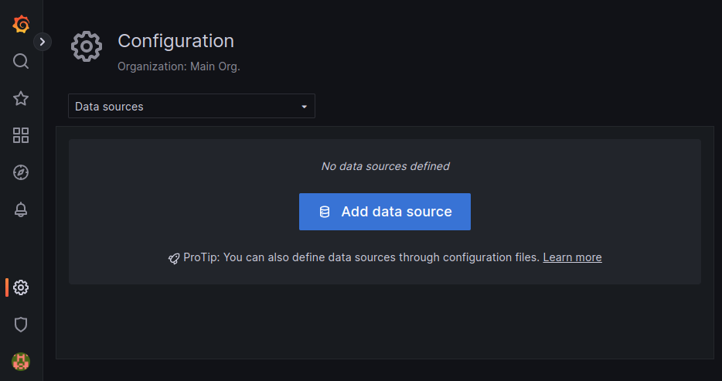Go home via the Grafana logo
The height and width of the screenshot is (381, 722).
pyautogui.click(x=21, y=24)
